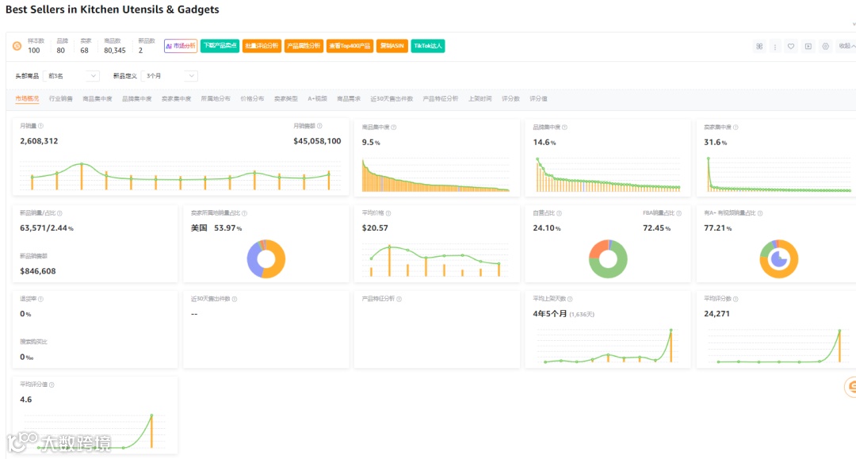Image resolution: width=856 pixels, height=459 pixels.
Task: Switch to the 卖家类型 tab
Action: coord(285,99)
